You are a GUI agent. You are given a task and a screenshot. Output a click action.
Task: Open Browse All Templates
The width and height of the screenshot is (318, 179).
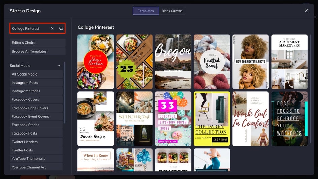38,51
